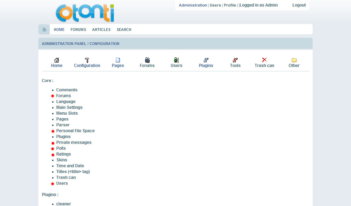
Task: Click the Tools admin icon
Action: (x=235, y=60)
